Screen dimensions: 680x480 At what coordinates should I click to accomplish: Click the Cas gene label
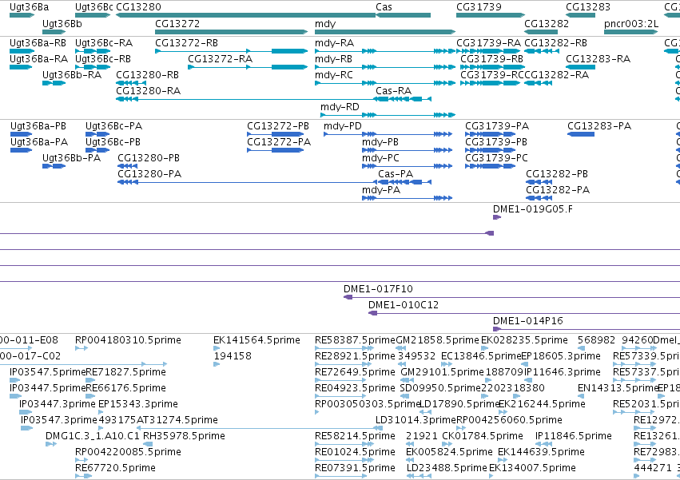click(x=384, y=7)
